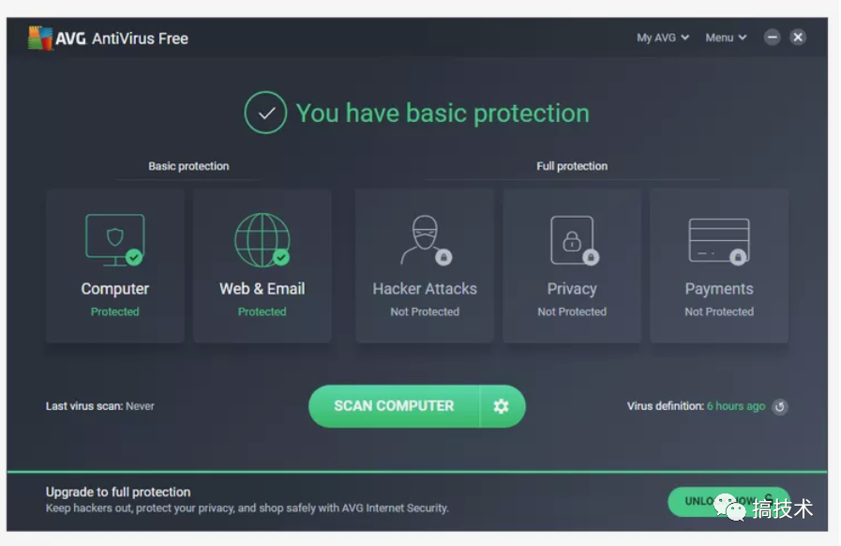This screenshot has width=841, height=546.
Task: Click 'You have basic protection' headline
Action: tap(443, 114)
